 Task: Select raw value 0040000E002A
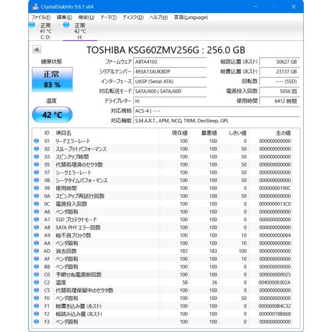274,282
